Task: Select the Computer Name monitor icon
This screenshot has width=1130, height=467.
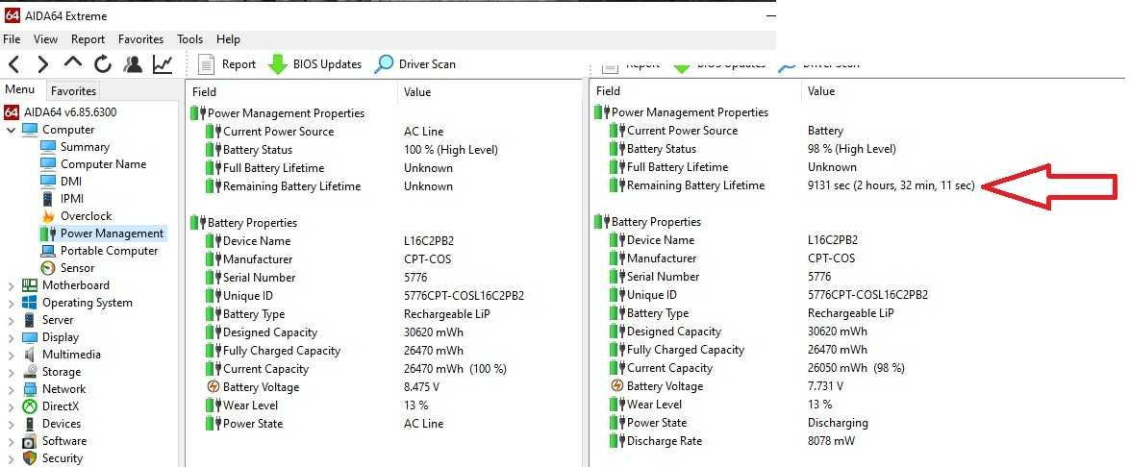Action: 47,164
